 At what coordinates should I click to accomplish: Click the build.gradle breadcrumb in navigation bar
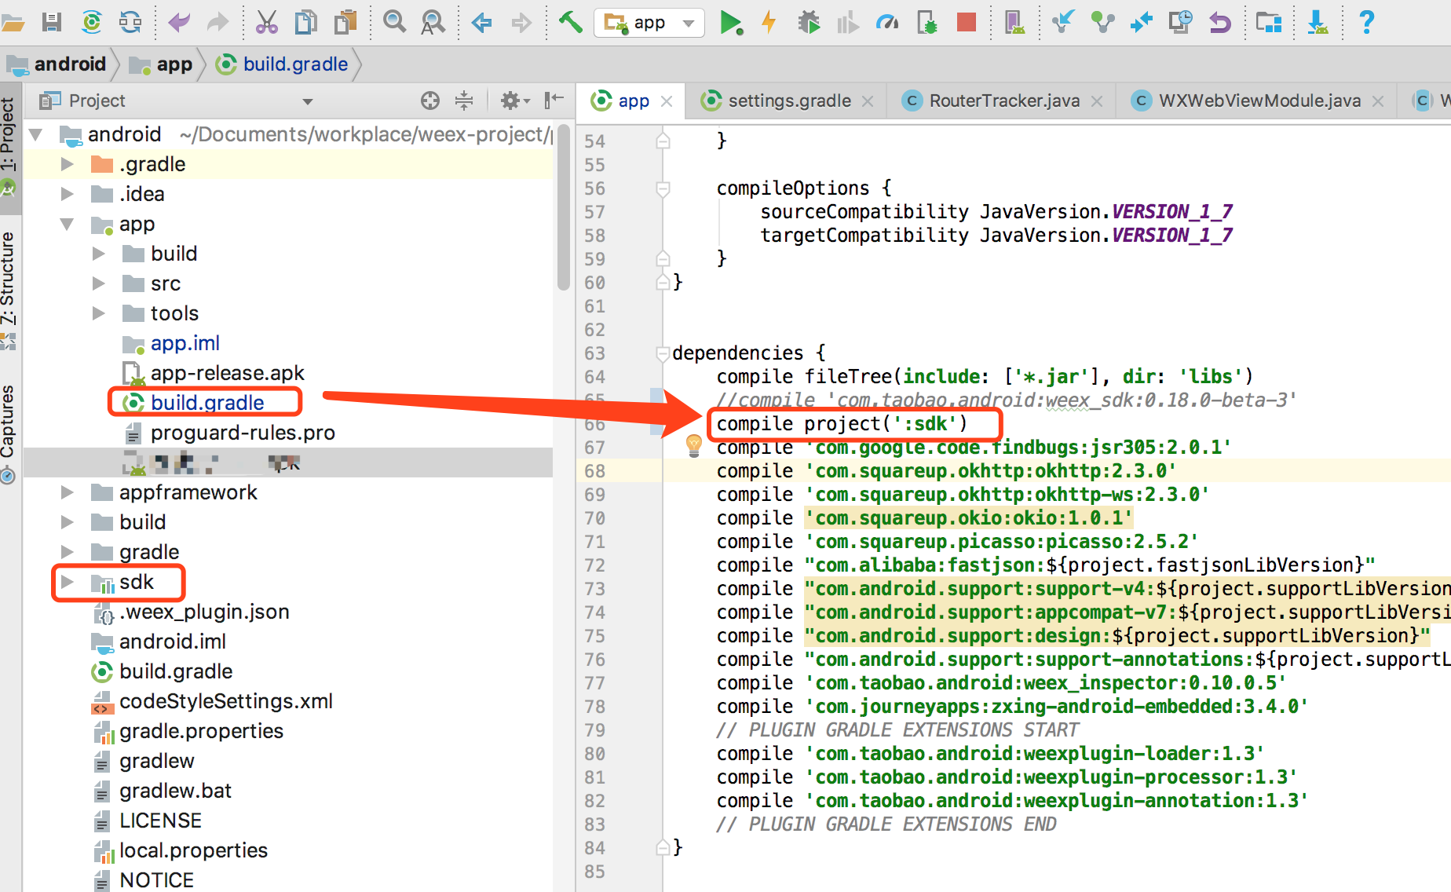click(294, 64)
